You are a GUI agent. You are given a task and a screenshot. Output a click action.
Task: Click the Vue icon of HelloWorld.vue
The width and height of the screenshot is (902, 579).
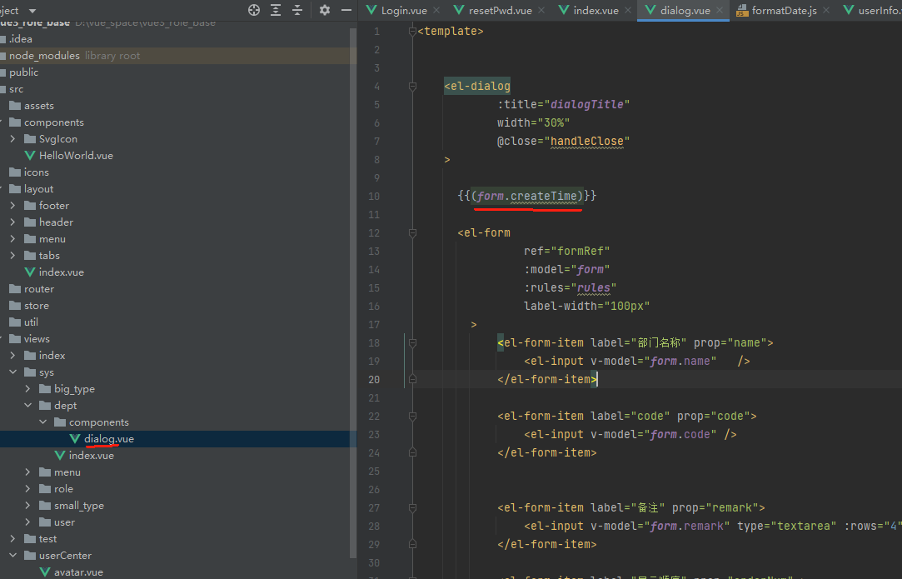click(30, 156)
